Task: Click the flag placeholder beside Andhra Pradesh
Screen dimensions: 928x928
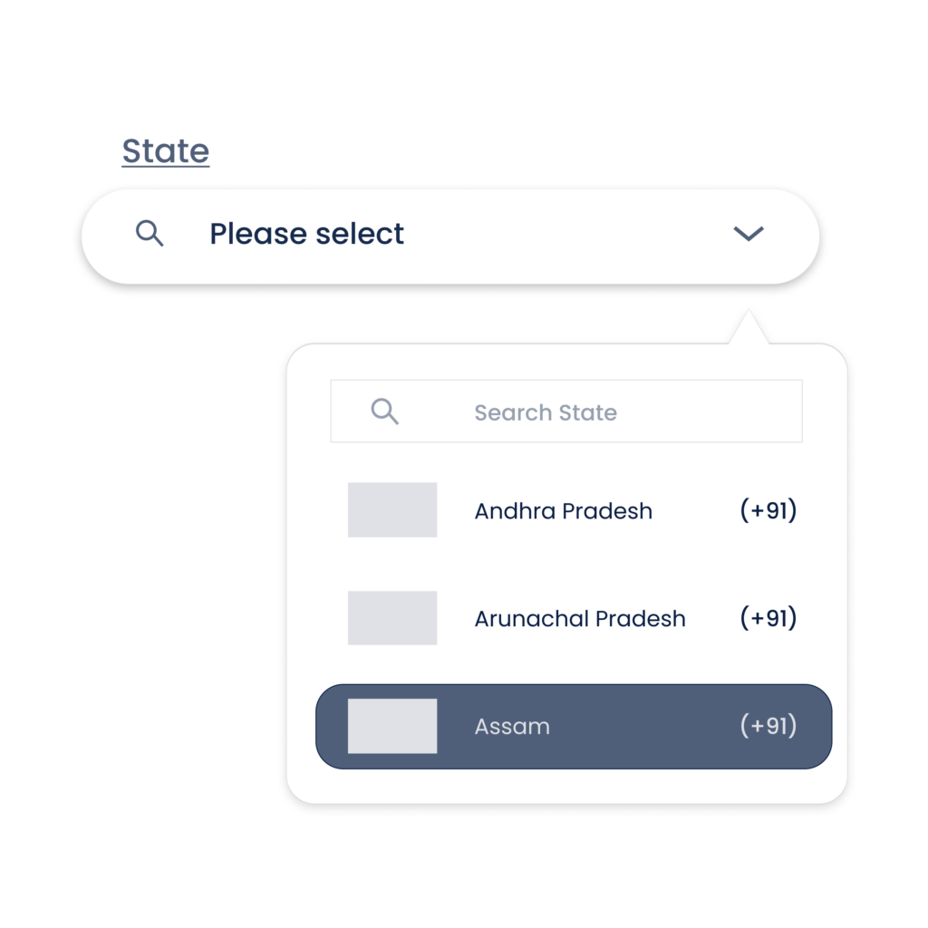Action: pos(392,509)
